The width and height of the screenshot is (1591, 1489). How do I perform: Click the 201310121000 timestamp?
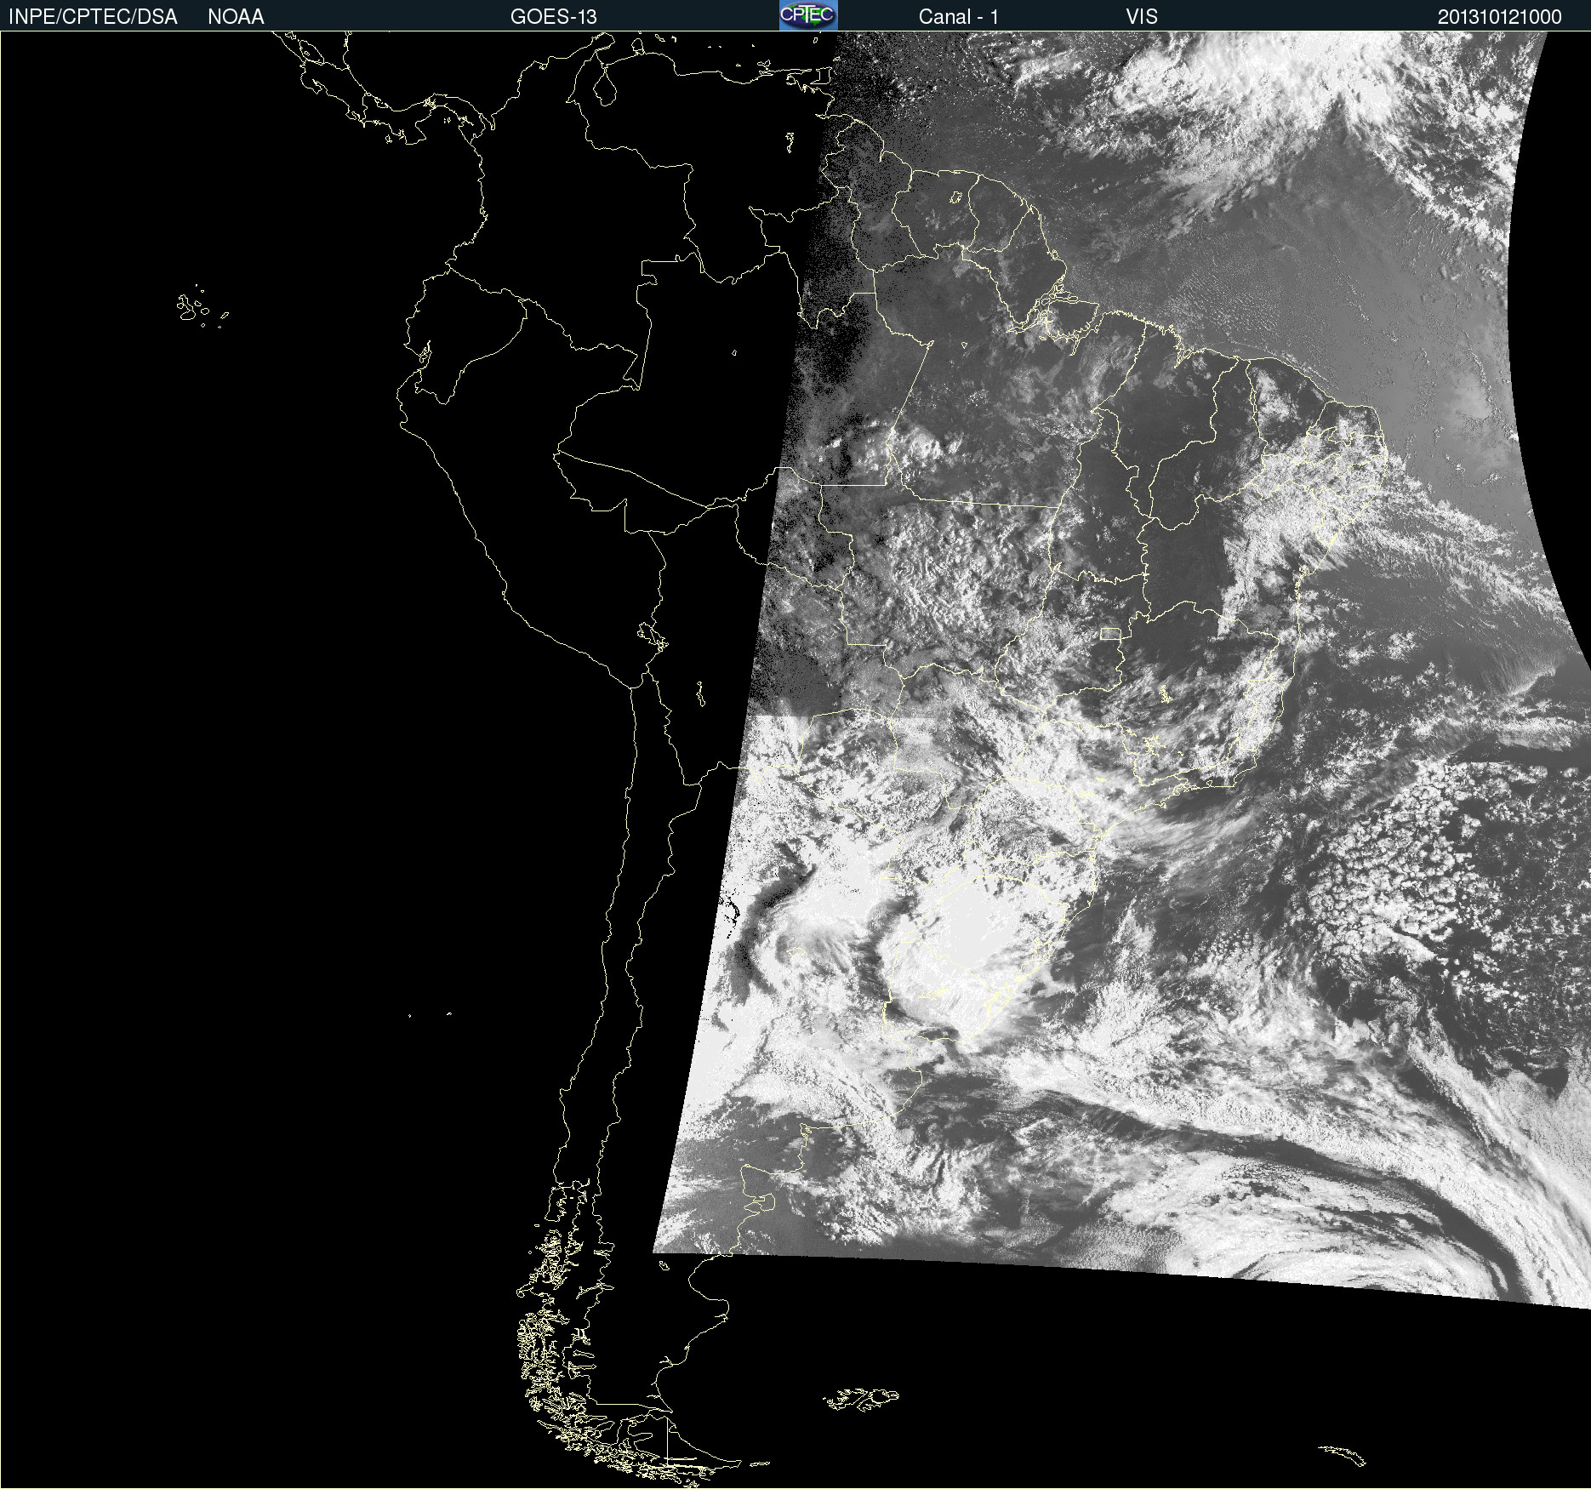pyautogui.click(x=1500, y=17)
